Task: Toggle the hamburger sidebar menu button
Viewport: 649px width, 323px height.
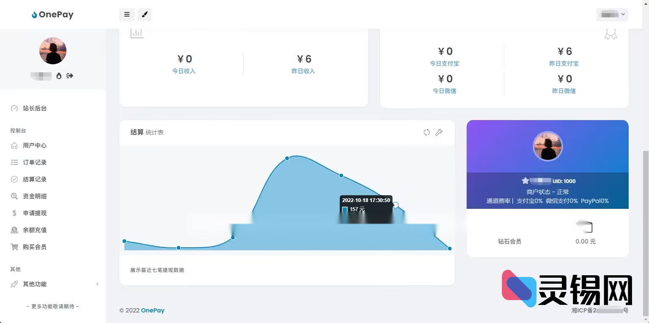Action: click(x=127, y=14)
